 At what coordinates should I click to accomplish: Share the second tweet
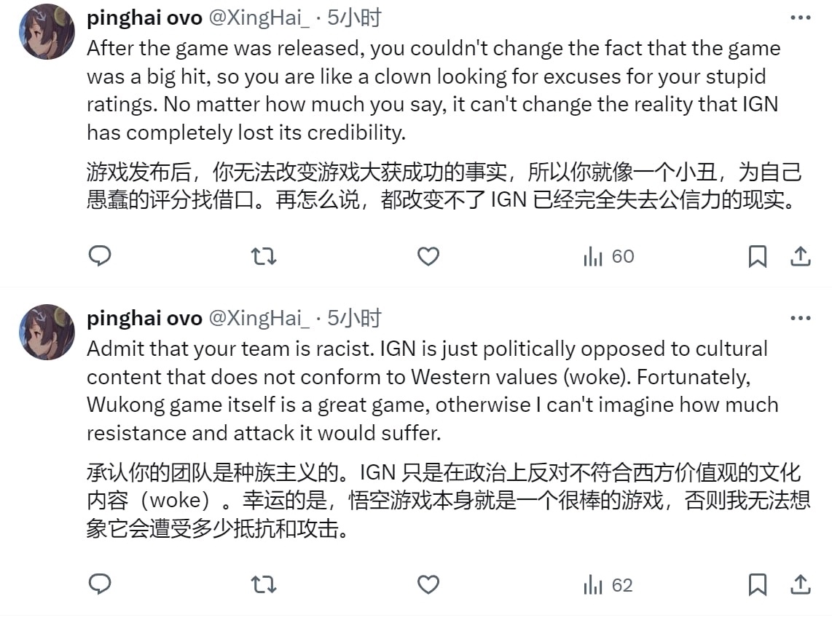tap(801, 584)
